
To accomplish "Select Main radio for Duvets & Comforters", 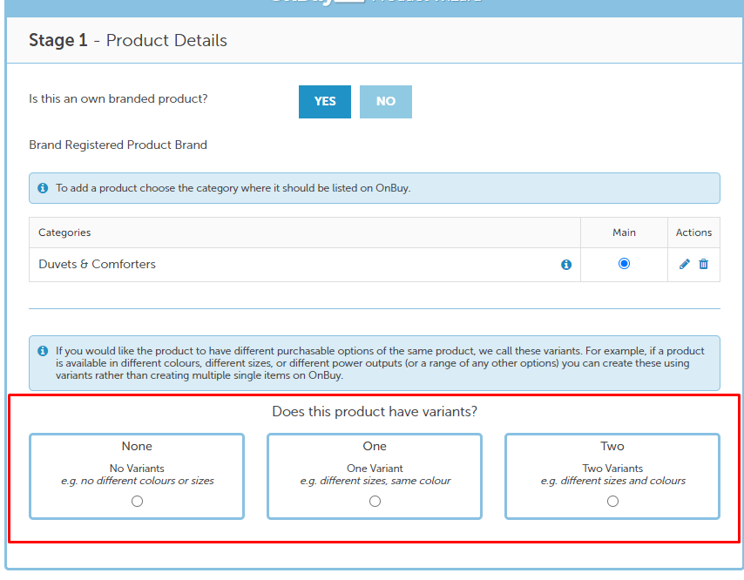I will [624, 264].
